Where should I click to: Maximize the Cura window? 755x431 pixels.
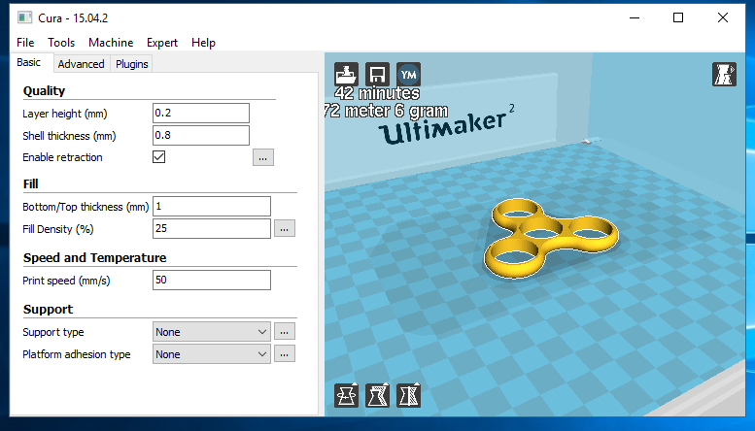678,17
